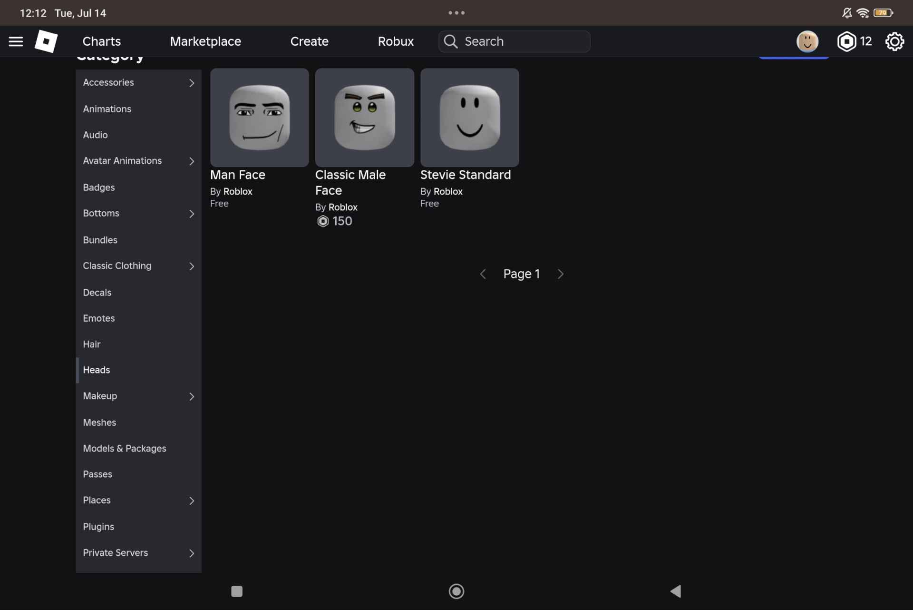Viewport: 913px width, 610px height.
Task: Expand the Places category
Action: [138, 501]
